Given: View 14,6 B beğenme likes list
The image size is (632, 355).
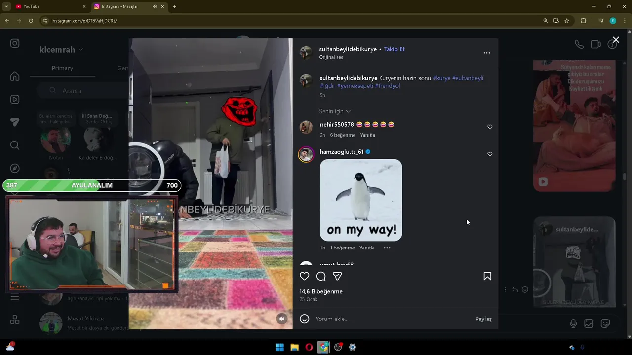Looking at the screenshot, I should coord(321,291).
